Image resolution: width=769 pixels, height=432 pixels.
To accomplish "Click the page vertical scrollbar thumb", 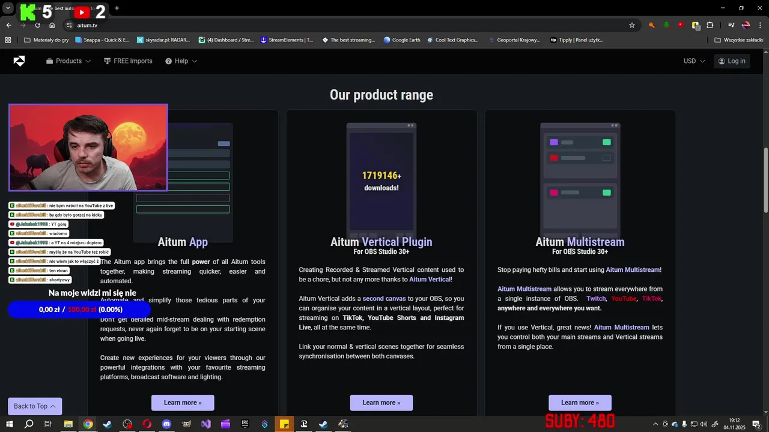I will (765, 179).
